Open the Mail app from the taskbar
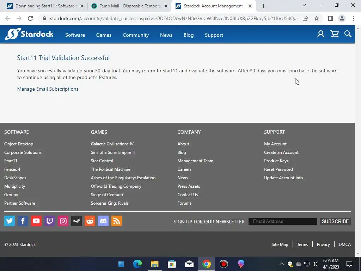 pyautogui.click(x=189, y=264)
